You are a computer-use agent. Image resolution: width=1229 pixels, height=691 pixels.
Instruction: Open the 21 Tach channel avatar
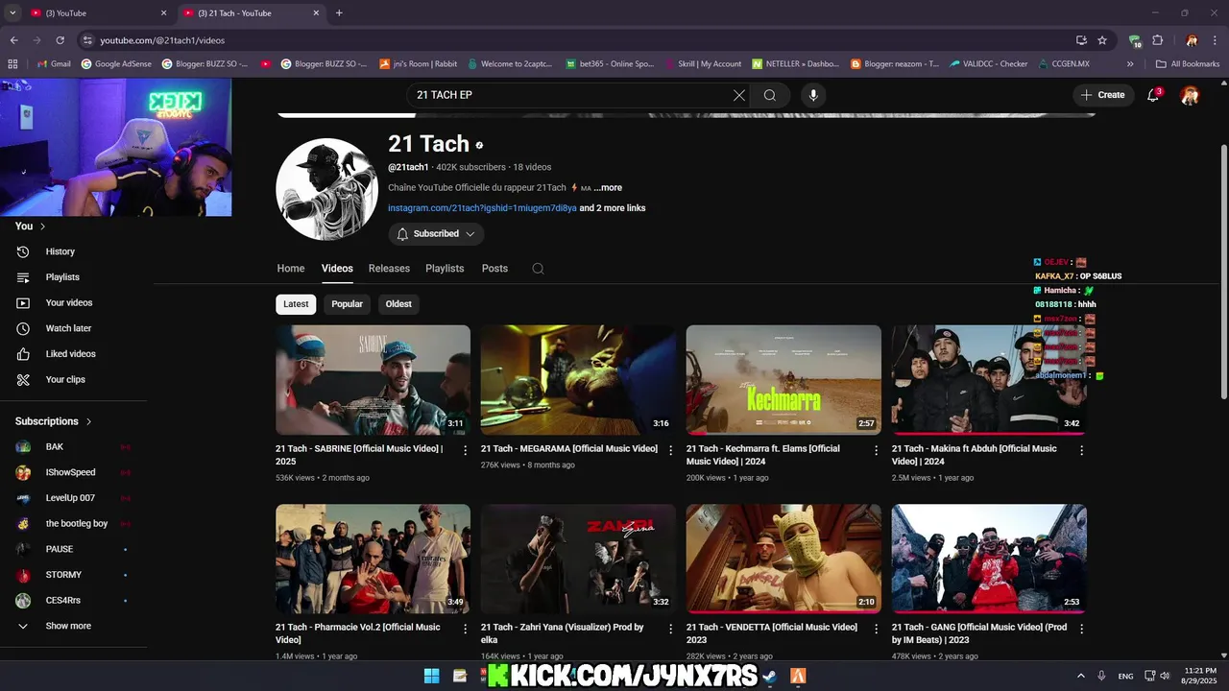point(326,189)
